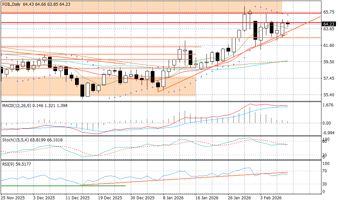Select the most recent candlestick on the chart
Viewport: 338px width, 202px height.
tap(288, 23)
